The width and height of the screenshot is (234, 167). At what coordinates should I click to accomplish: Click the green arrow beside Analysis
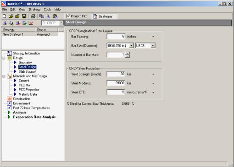[9, 113]
